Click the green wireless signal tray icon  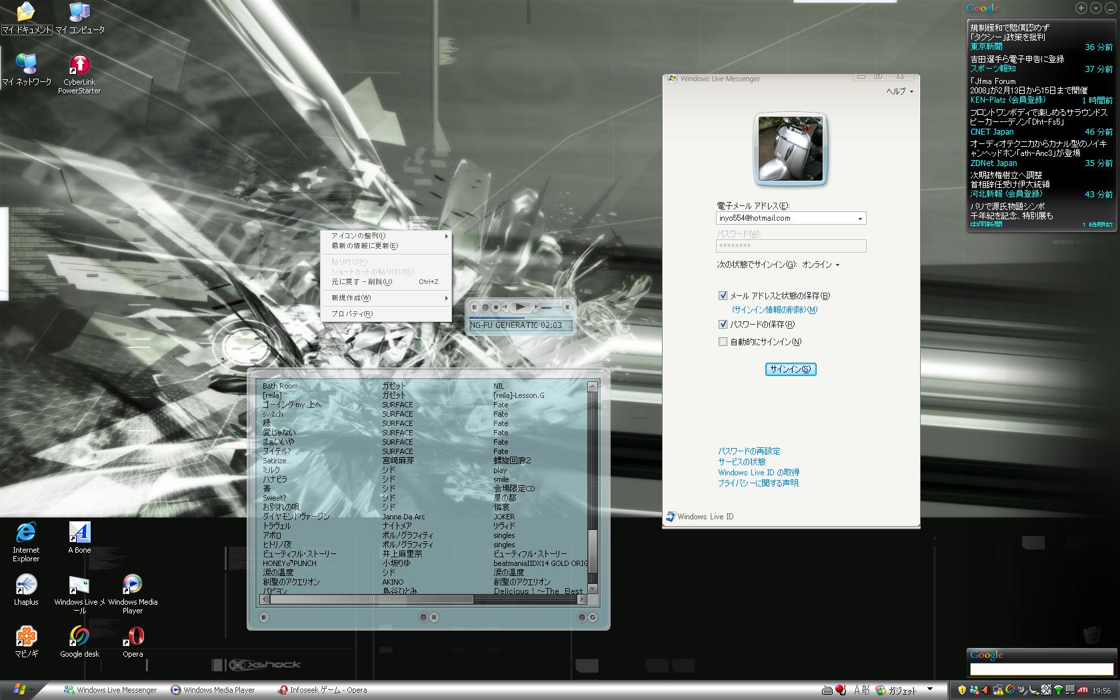coord(1058,690)
